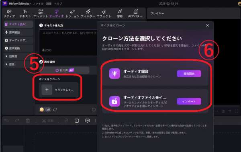Select 音声抽出 in the sidebar
241x152 pixels.
[18, 32]
